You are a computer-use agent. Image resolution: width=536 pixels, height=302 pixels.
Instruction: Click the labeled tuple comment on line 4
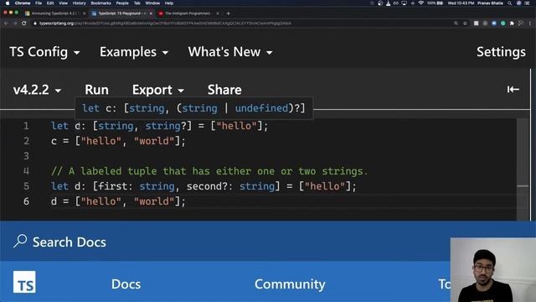point(209,171)
